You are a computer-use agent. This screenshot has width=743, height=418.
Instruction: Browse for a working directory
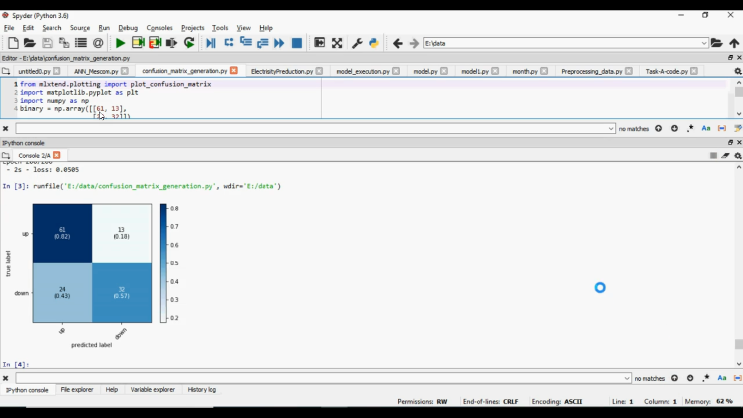point(717,43)
